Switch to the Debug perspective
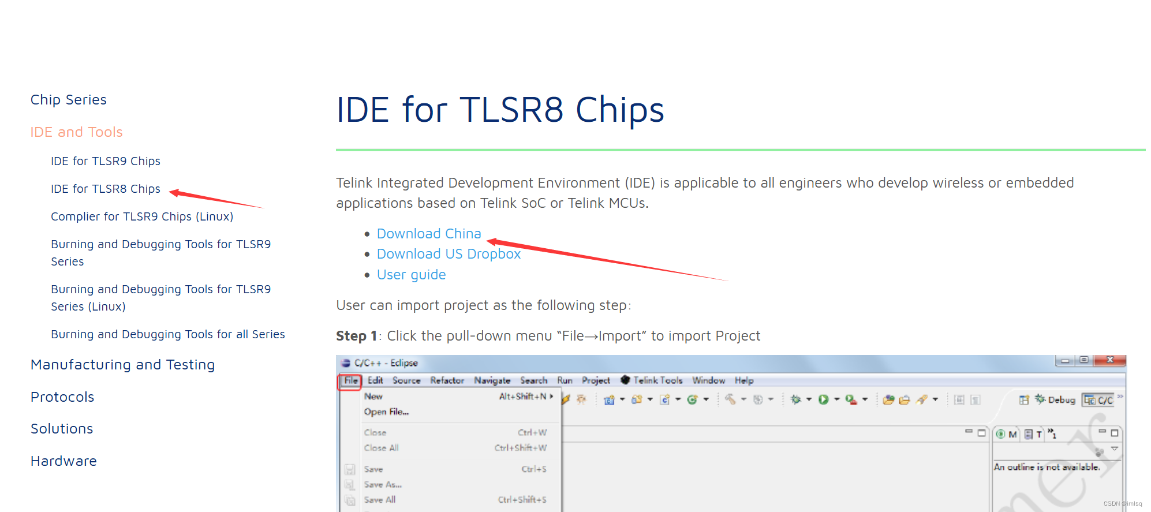 click(x=1055, y=399)
